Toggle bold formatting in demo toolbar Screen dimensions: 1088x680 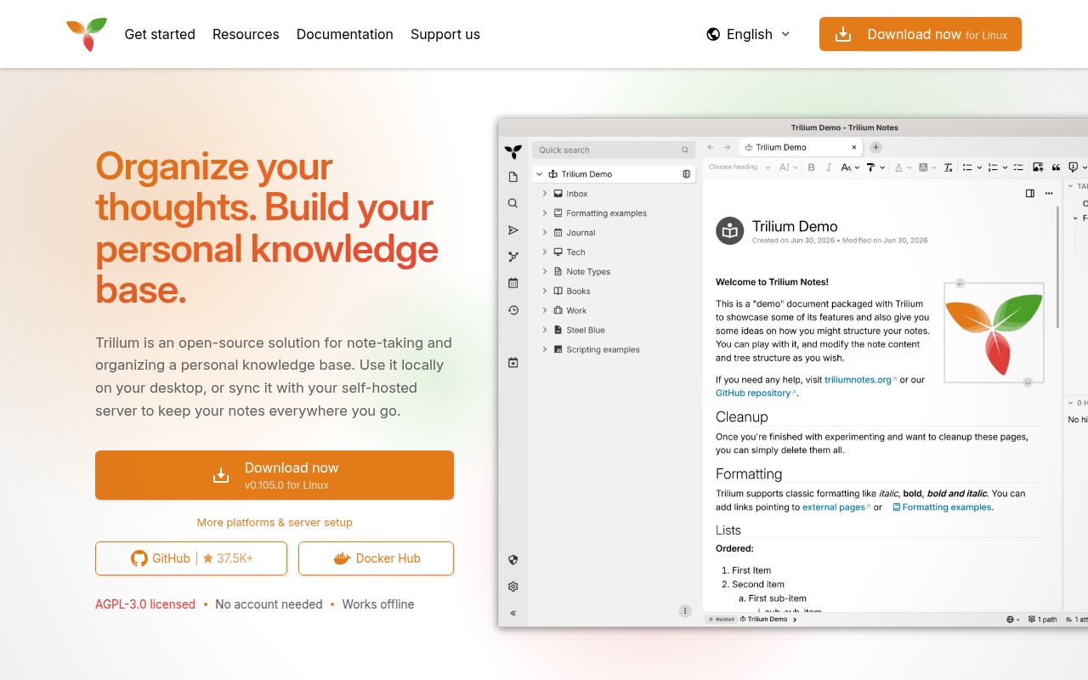point(811,167)
